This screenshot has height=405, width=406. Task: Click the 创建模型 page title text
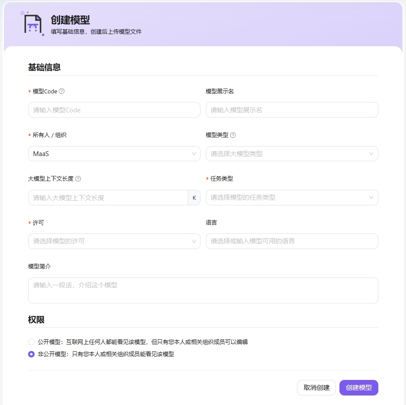pos(70,20)
